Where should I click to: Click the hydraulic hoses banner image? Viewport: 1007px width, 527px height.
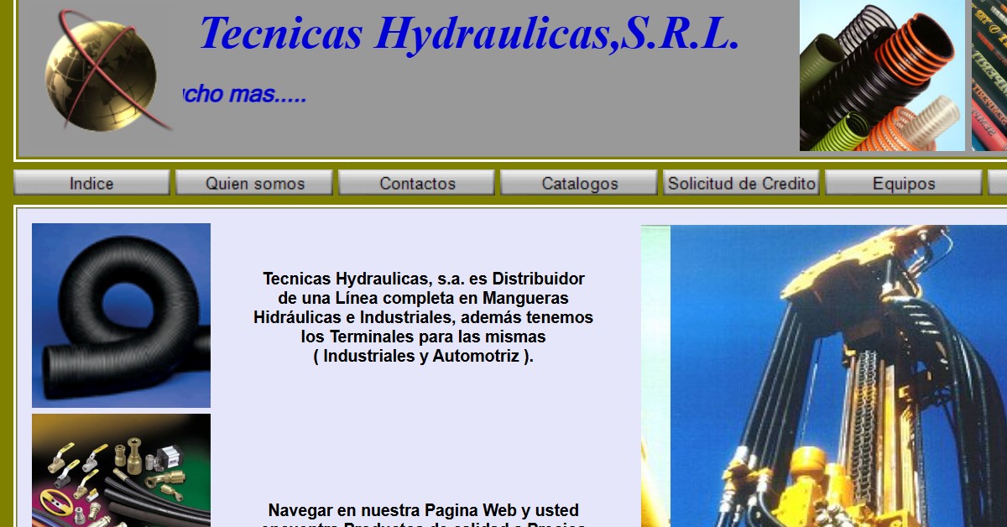click(881, 76)
